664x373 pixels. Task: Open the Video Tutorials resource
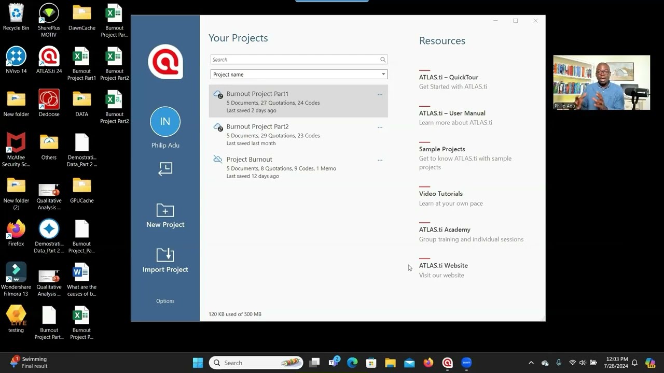[x=441, y=194]
